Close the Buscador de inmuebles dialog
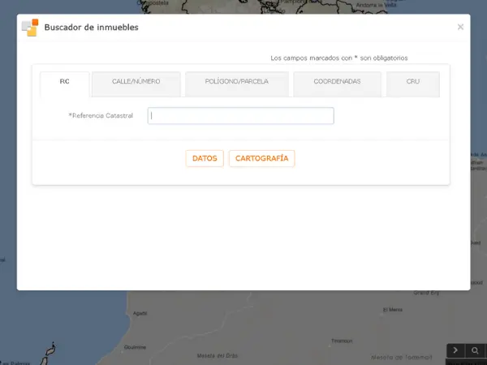The height and width of the screenshot is (365, 487). click(460, 27)
